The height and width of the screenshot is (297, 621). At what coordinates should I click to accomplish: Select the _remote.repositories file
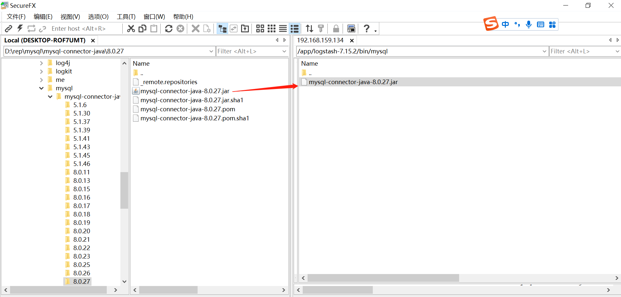click(x=169, y=82)
